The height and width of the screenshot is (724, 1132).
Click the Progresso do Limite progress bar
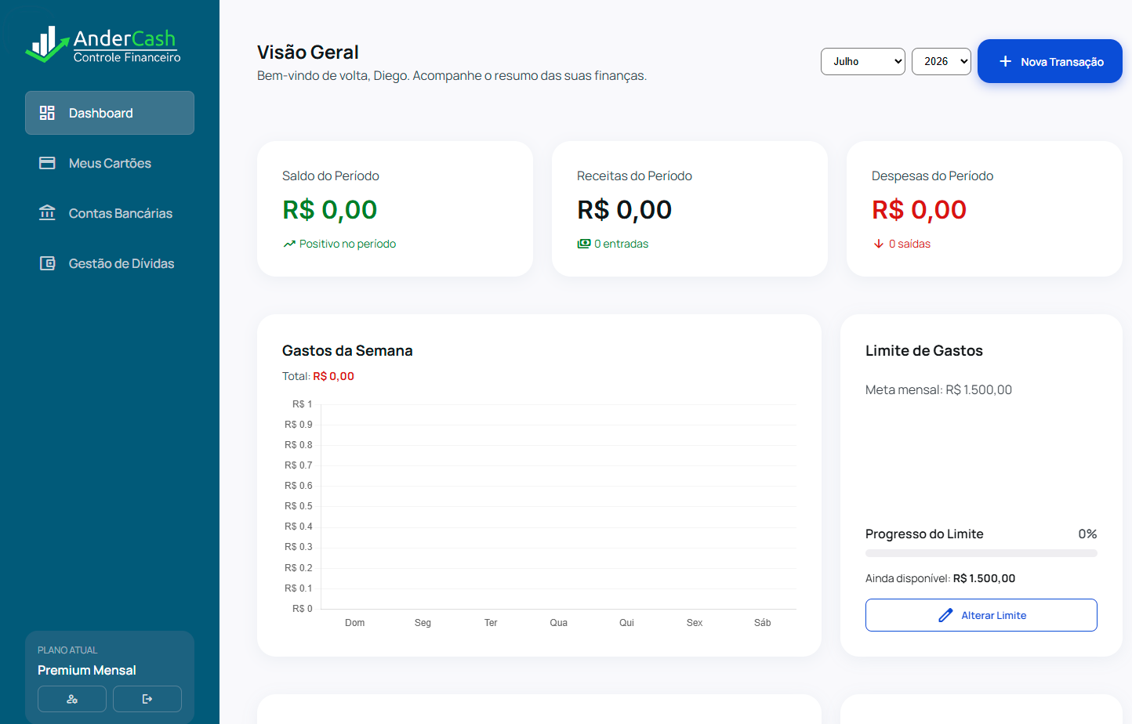(981, 553)
